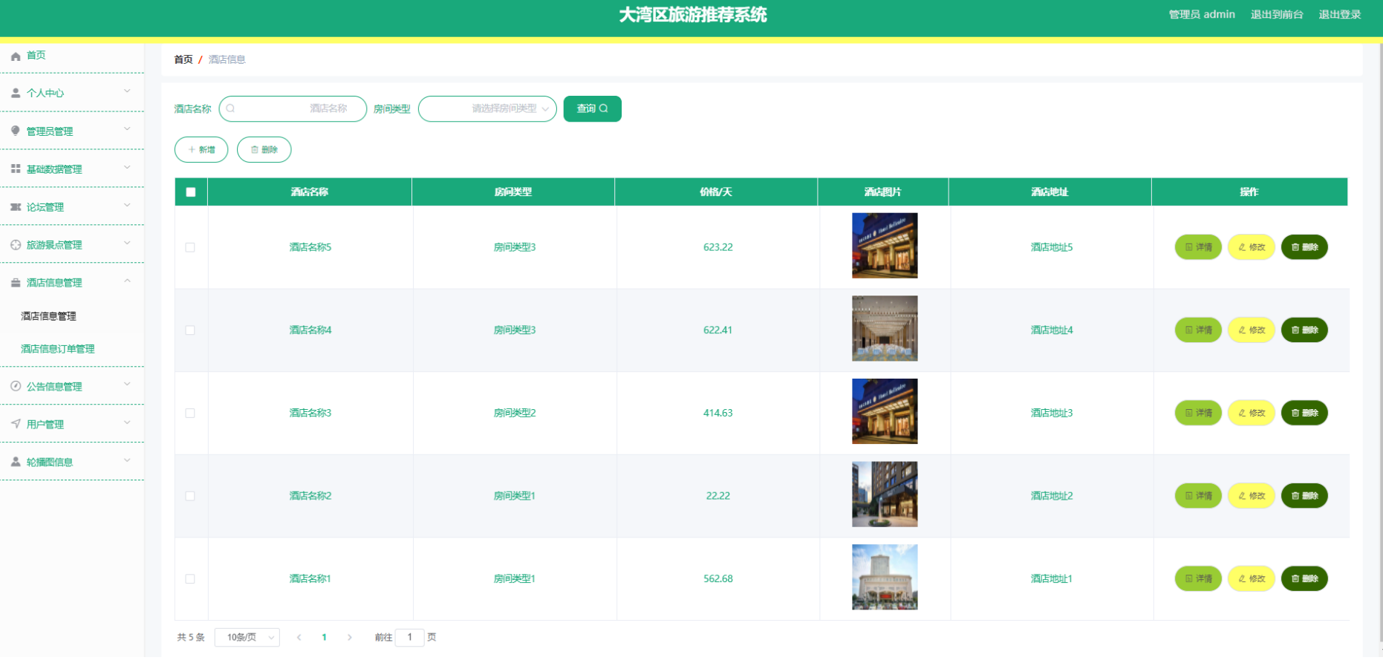The image size is (1383, 663).
Task: Expand 个人中心 chevron in sidebar
Action: (x=127, y=91)
